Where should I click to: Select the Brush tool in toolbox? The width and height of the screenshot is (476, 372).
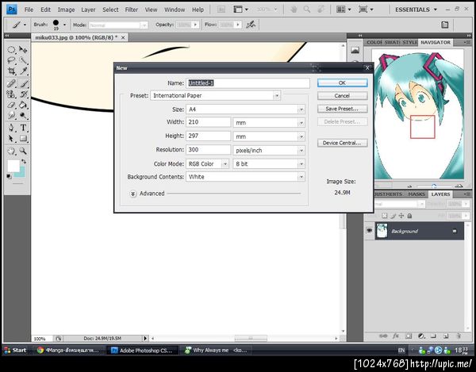click(x=23, y=83)
